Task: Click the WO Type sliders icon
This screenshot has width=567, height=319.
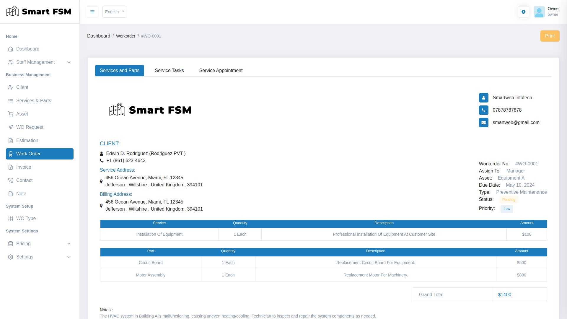Action: pyautogui.click(x=11, y=219)
